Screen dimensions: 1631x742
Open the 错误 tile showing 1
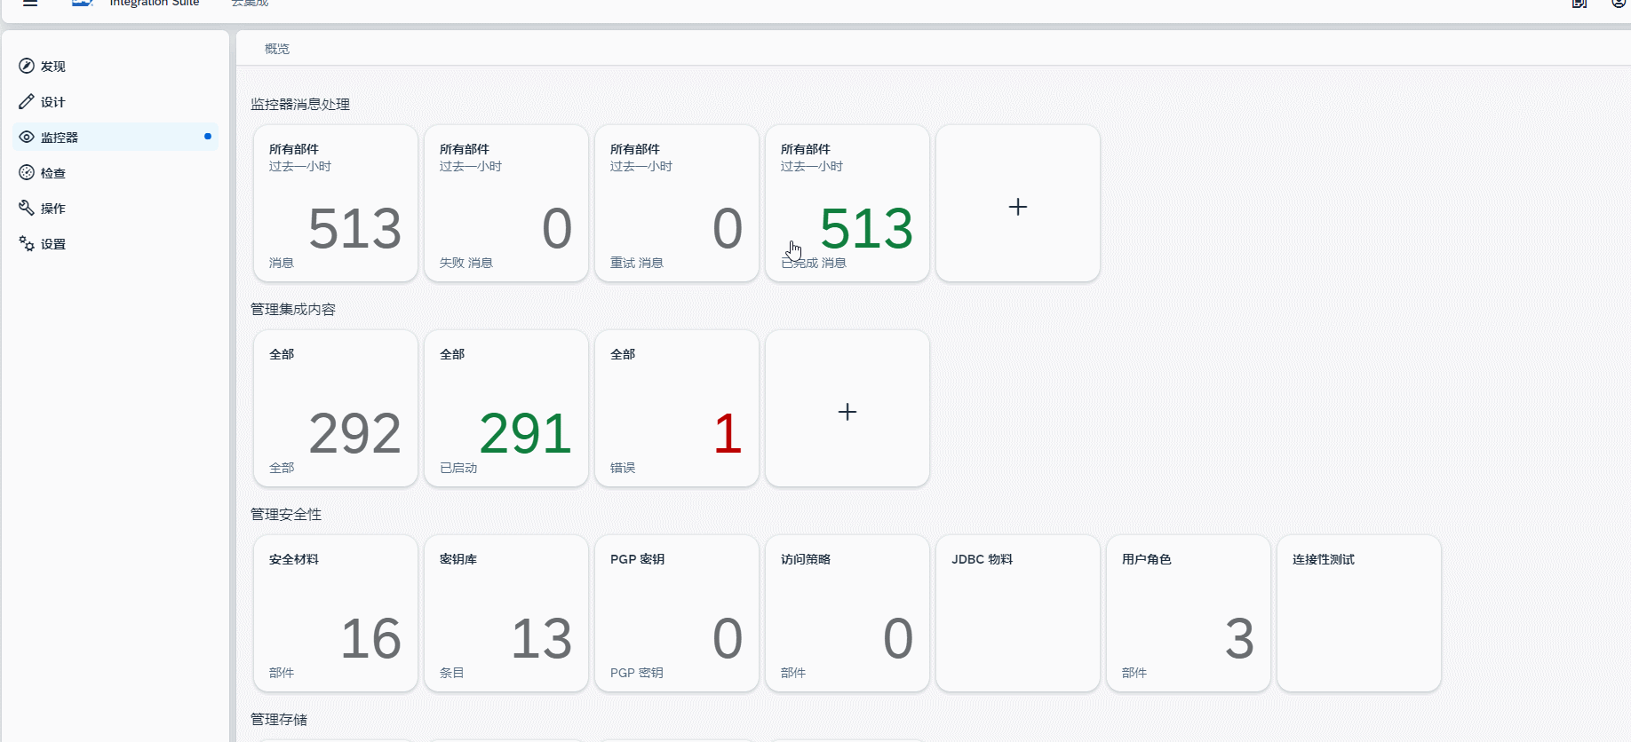click(676, 409)
